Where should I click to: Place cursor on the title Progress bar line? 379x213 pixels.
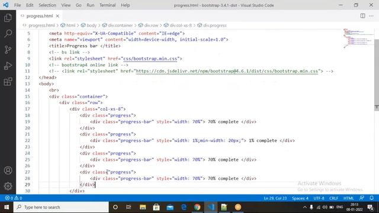click(x=85, y=46)
